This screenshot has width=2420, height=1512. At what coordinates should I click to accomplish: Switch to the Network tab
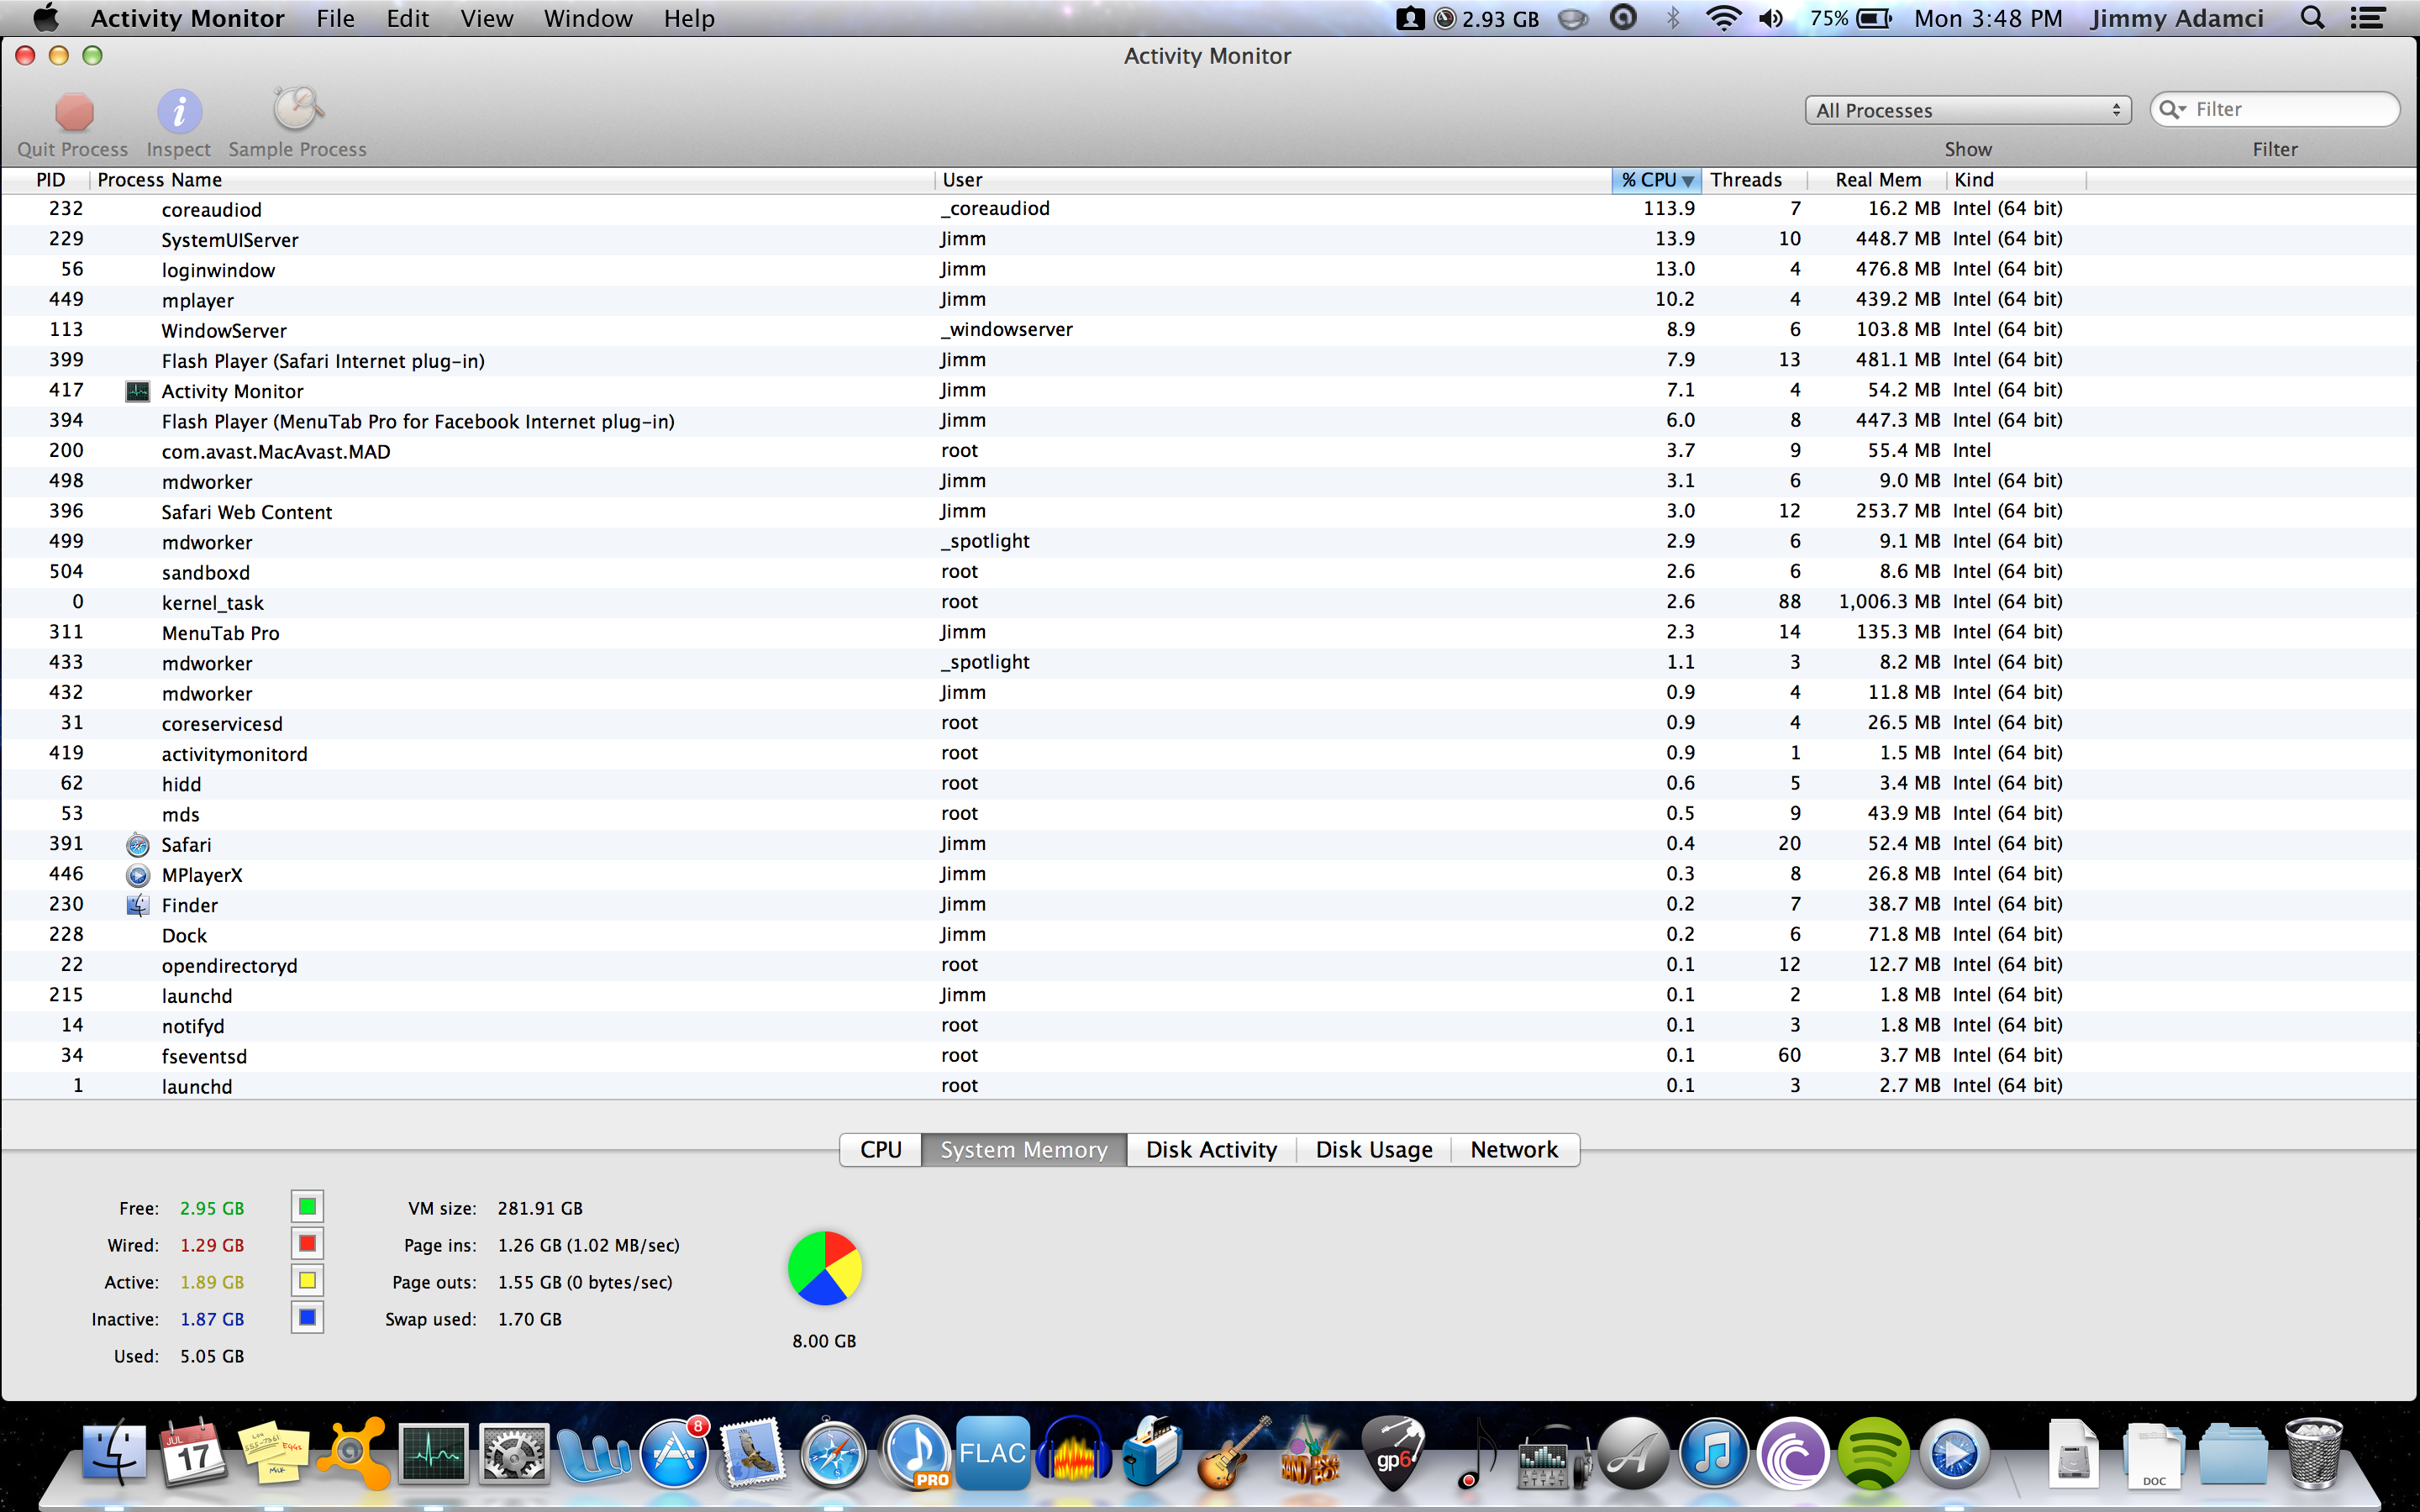[x=1514, y=1150]
